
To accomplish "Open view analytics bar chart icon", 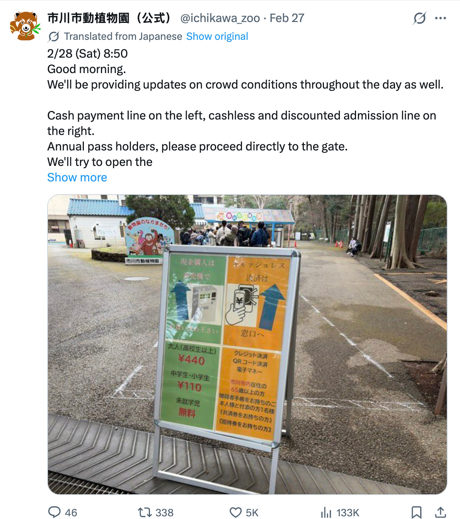I will coord(326,512).
